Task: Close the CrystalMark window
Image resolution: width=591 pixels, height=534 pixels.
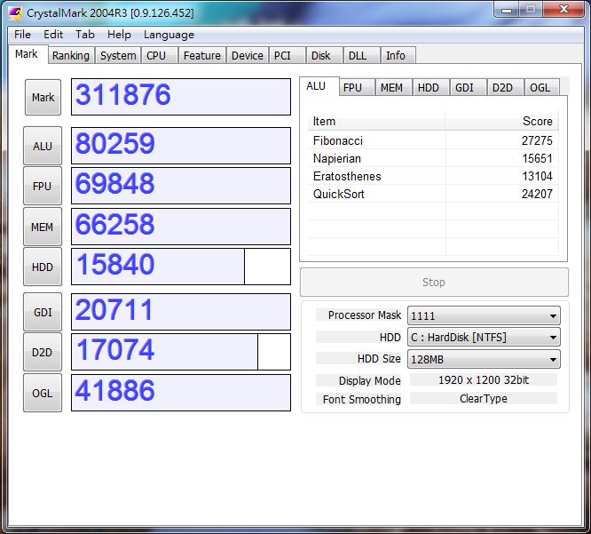Action: (563, 9)
